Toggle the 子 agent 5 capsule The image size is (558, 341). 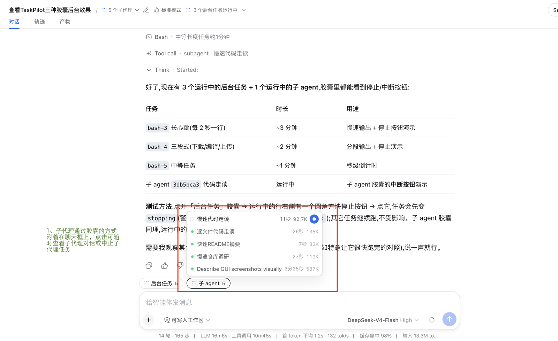click(x=209, y=283)
